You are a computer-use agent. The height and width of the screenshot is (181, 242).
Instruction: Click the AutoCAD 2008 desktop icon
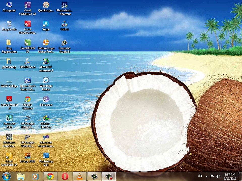(x=9, y=118)
